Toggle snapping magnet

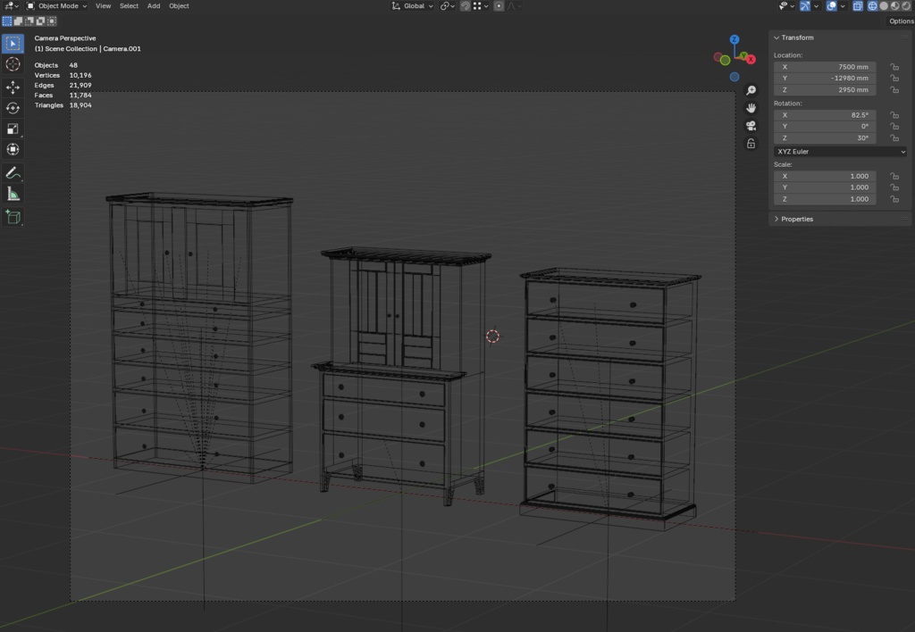tap(465, 6)
